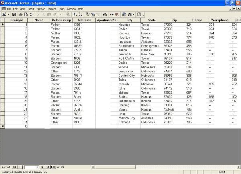Click the 'Indianapolis' city cell
Viewport: 241px width, 174px height.
coord(129,101)
